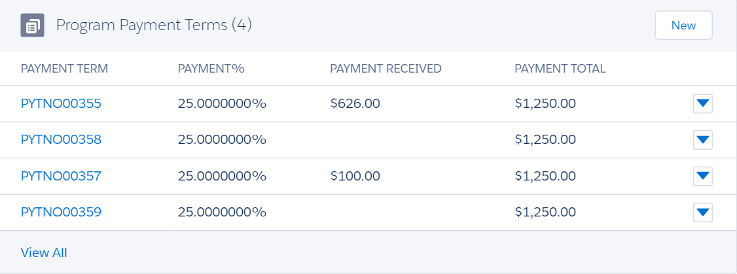Click the 25.0000000% cell for PYTNO00359
Viewport: 737px width, 274px height.
tap(222, 212)
